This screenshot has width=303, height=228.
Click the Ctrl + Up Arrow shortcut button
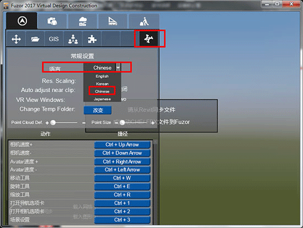(122, 145)
